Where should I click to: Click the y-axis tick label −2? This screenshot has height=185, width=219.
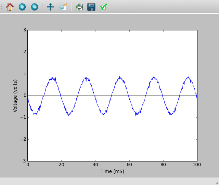coord(23,139)
